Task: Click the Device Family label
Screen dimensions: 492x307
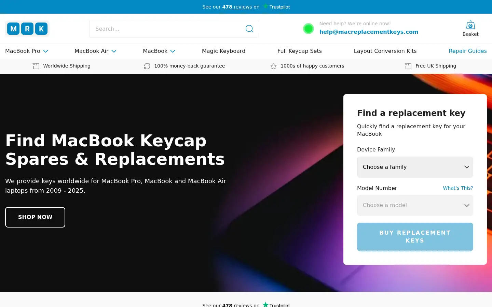Action: 376,149
